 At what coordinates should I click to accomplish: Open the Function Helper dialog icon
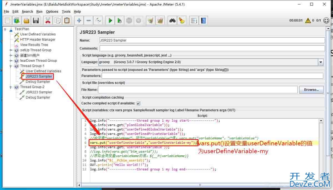click(194, 20)
